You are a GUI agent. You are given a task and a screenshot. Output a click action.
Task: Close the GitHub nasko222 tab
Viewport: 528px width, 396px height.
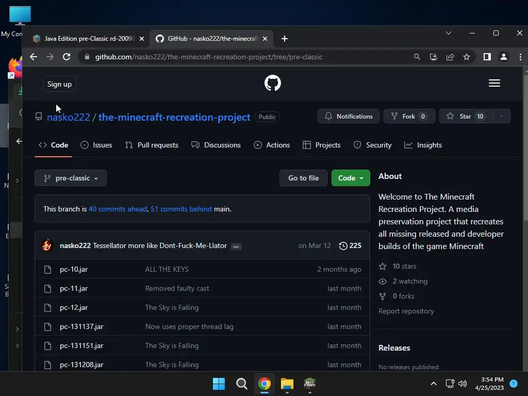pyautogui.click(x=265, y=39)
